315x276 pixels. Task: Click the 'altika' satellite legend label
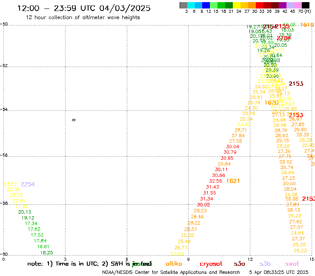tap(174, 264)
